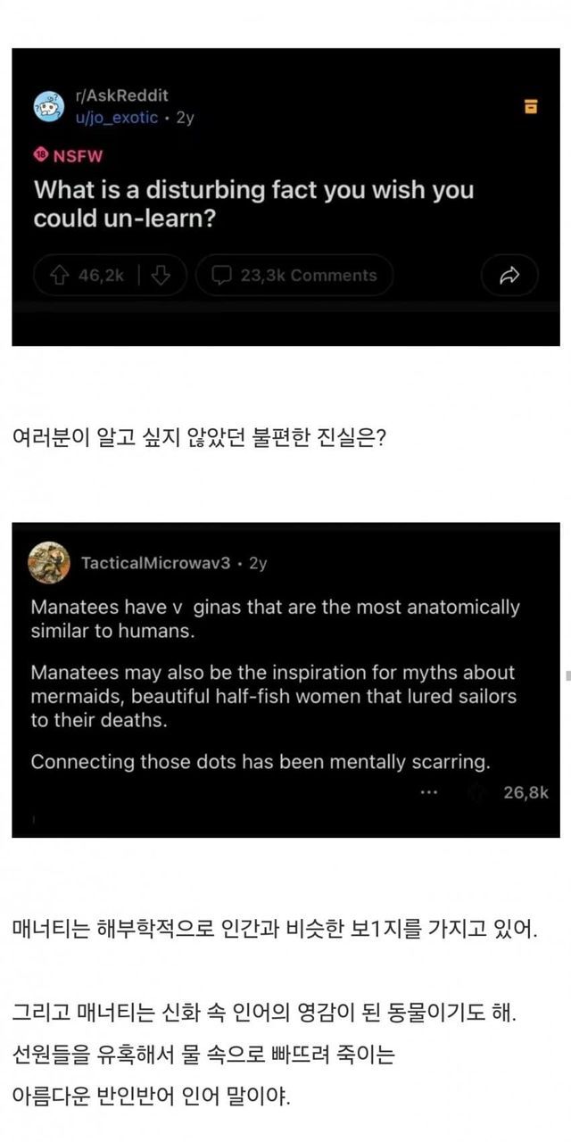This screenshot has height=1142, width=571.
Task: Click the AskReddit subreddit avatar icon
Action: [x=48, y=106]
